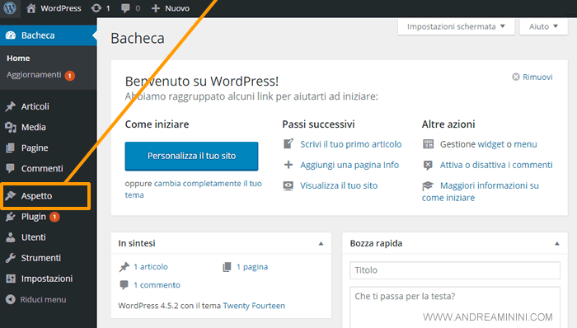Focus the Titolo input field
This screenshot has width=577, height=328.
(455, 270)
